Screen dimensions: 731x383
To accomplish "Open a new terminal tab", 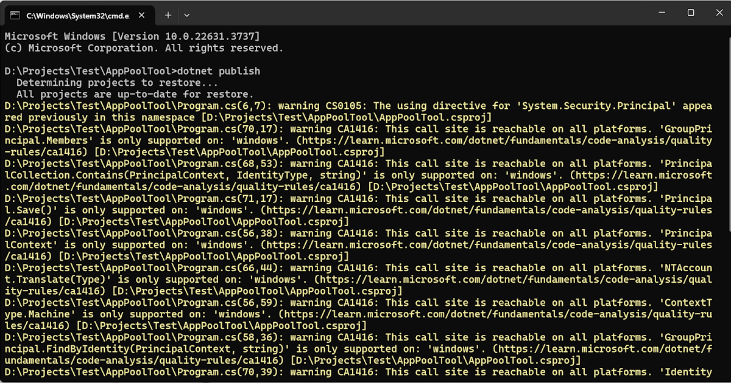I will pyautogui.click(x=168, y=15).
